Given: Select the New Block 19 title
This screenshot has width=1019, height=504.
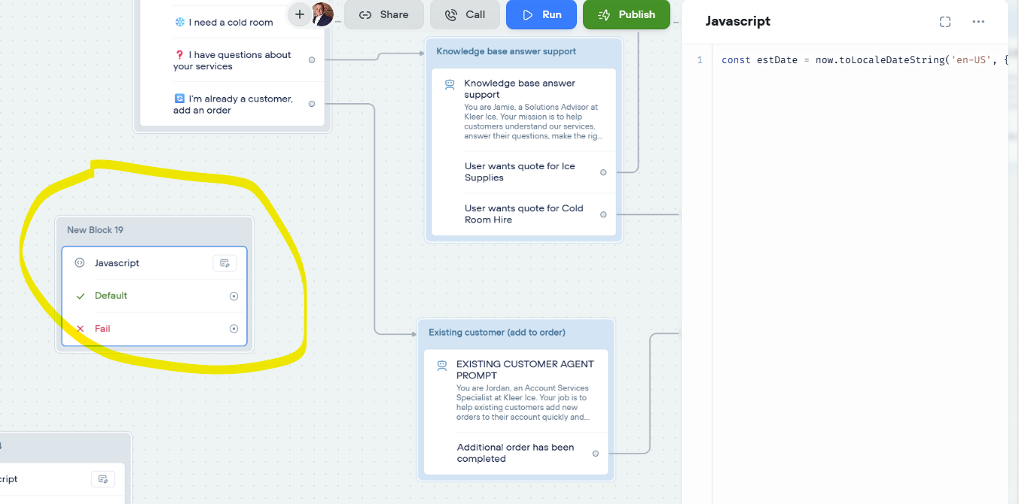Looking at the screenshot, I should [95, 230].
